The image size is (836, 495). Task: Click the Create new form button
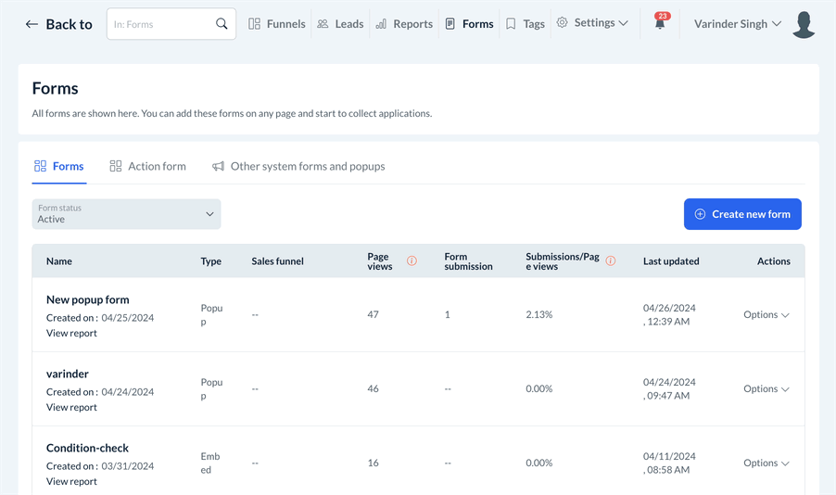[742, 214]
